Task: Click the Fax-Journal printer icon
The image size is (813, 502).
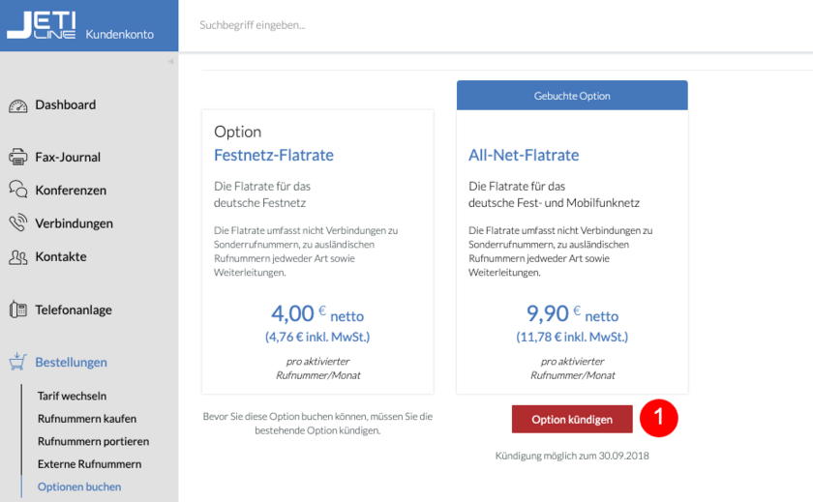Action: [x=18, y=157]
